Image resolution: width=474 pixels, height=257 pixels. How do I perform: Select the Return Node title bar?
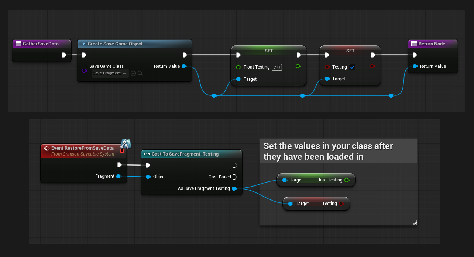coord(433,44)
